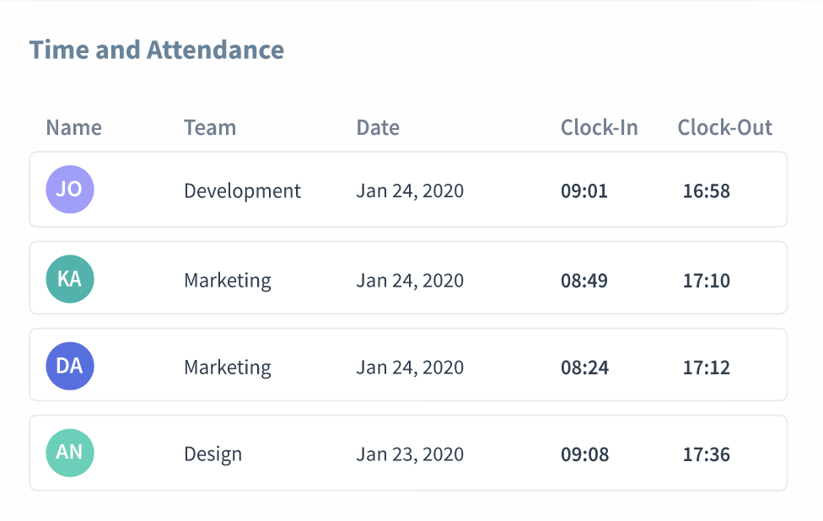Click the 08:49 clock-in time
This screenshot has width=823, height=521.
tap(584, 280)
